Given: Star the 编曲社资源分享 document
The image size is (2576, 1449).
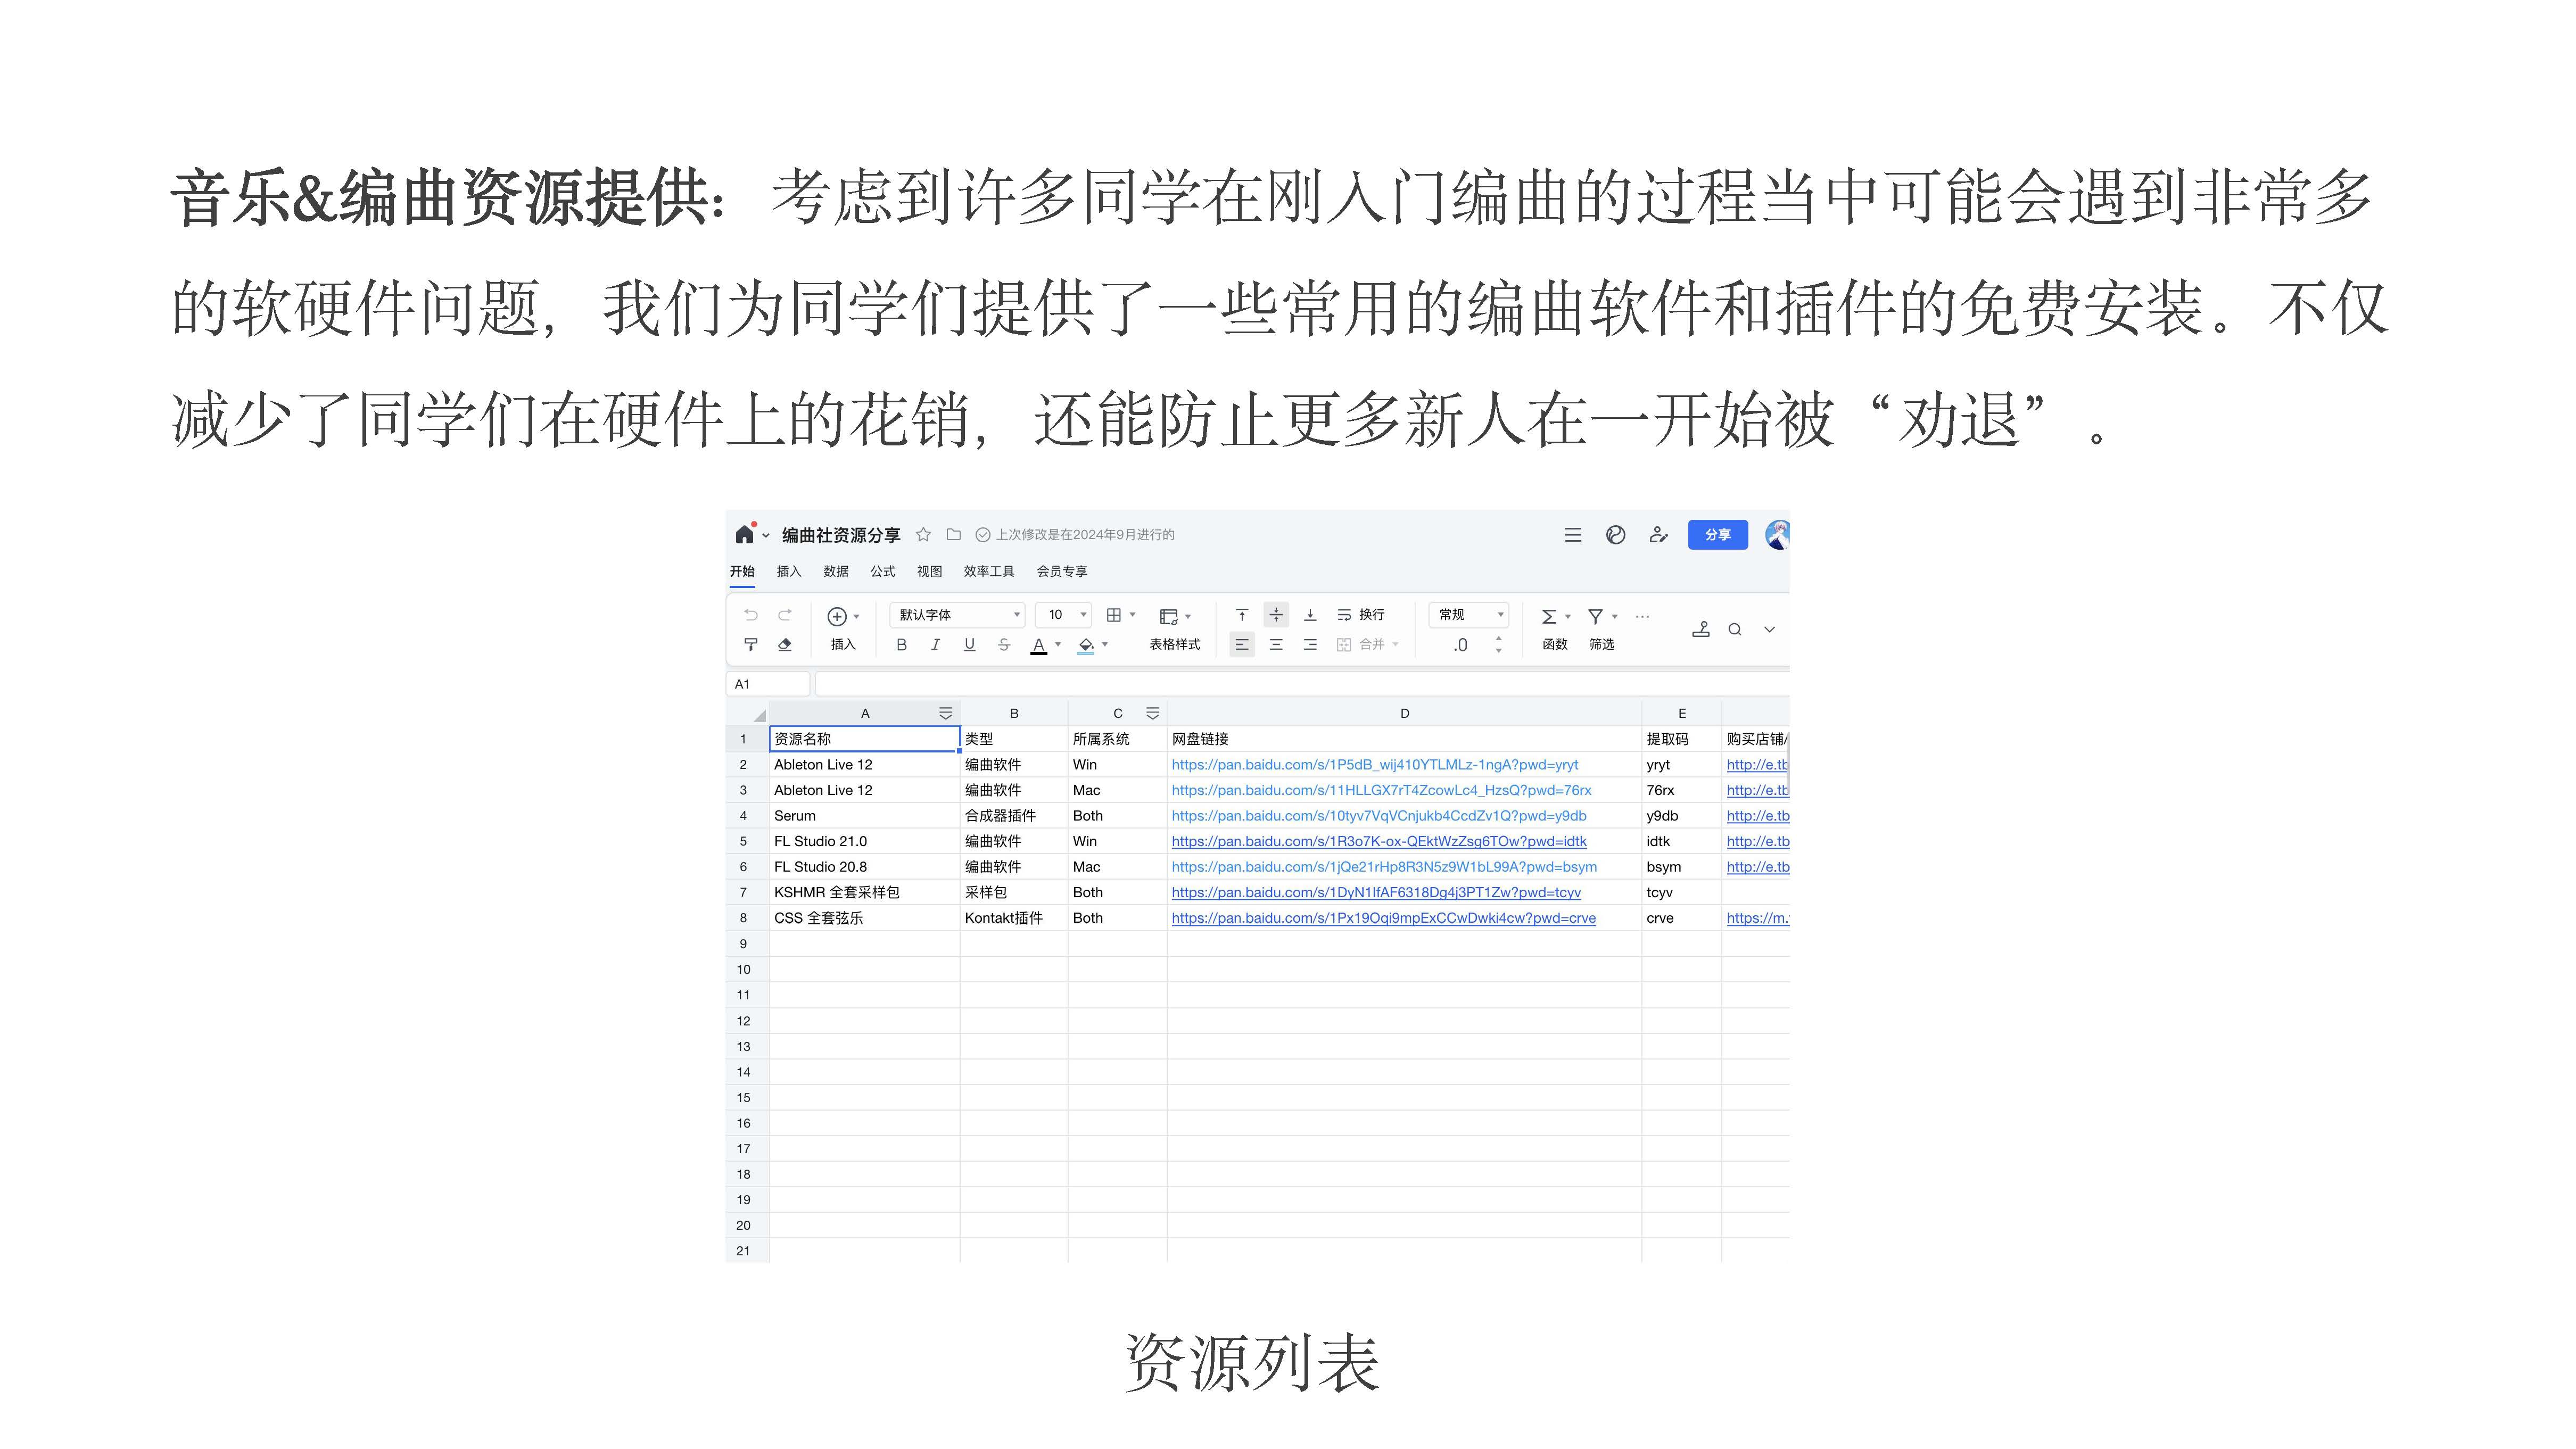Looking at the screenshot, I should [923, 535].
